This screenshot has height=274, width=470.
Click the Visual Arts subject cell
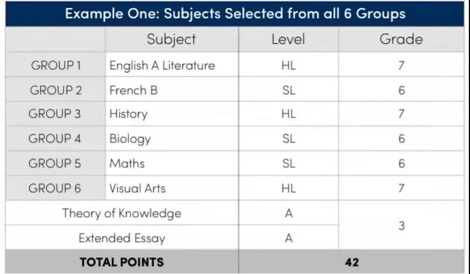tap(172, 188)
